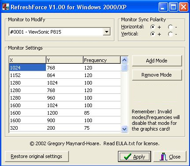Click the 120 frequency in 1152 row

click(x=102, y=75)
